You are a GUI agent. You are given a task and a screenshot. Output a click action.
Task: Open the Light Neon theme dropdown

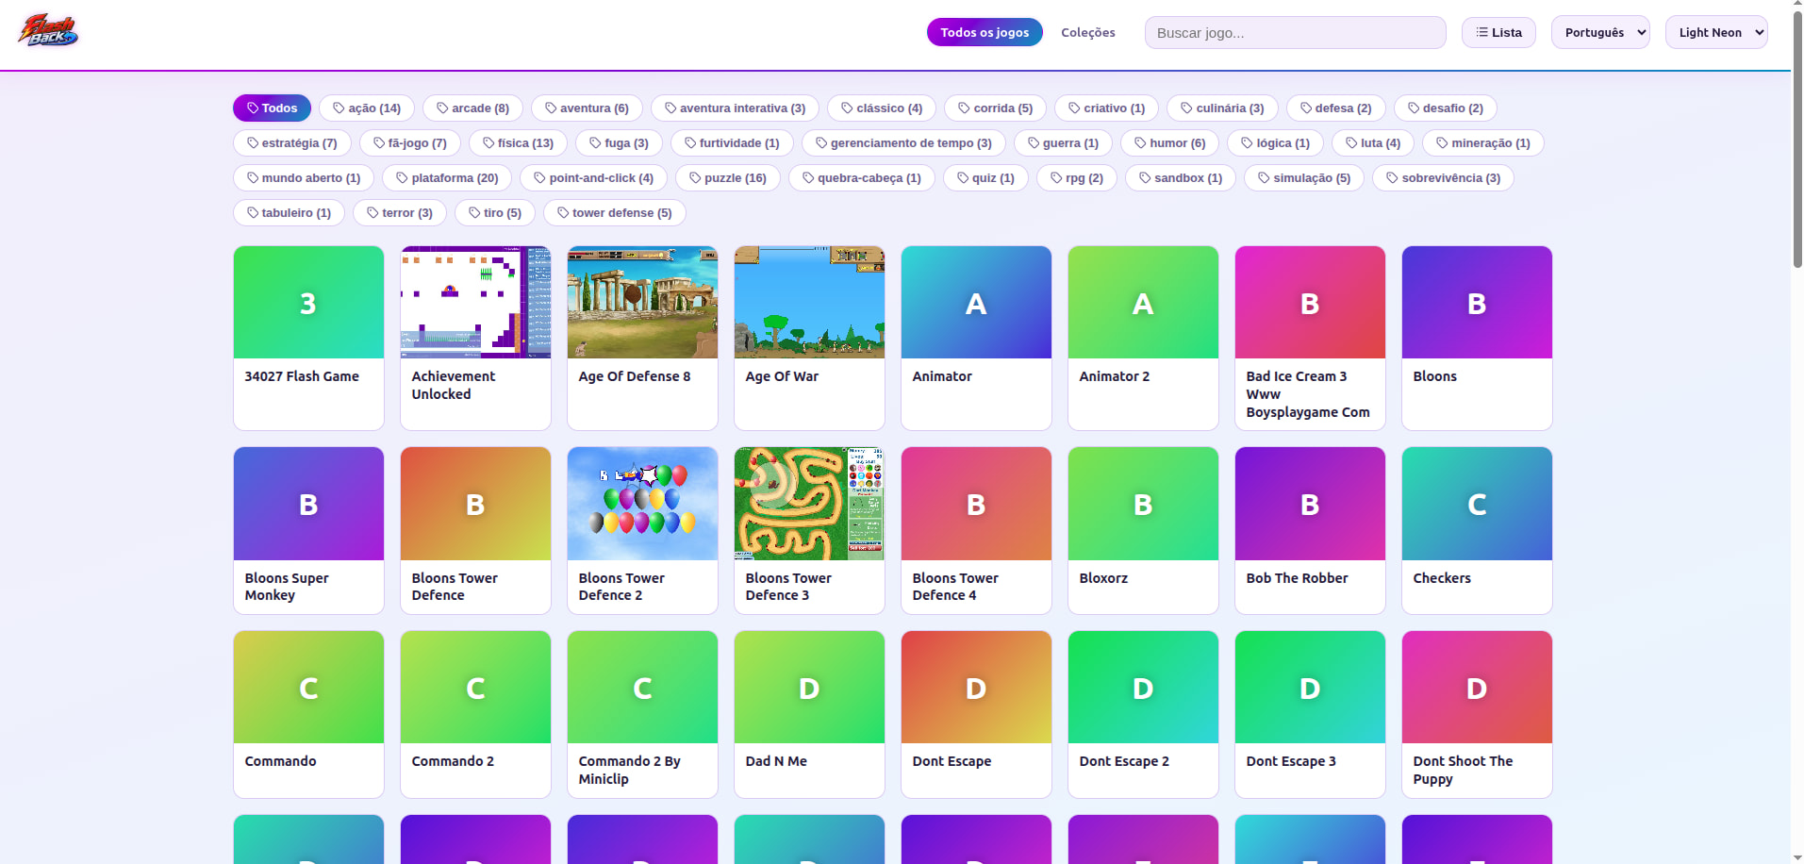tap(1716, 32)
